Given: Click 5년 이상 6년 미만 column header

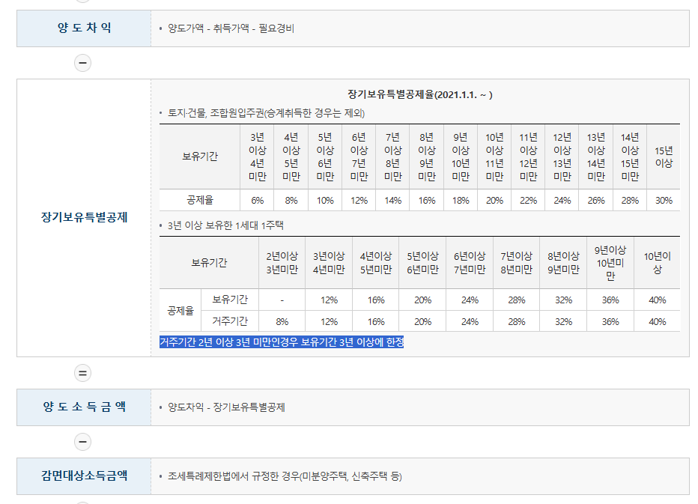Looking at the screenshot, I should click(325, 157).
